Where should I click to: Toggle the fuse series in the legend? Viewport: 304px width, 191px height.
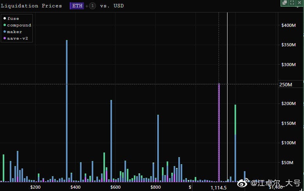pos(11,18)
